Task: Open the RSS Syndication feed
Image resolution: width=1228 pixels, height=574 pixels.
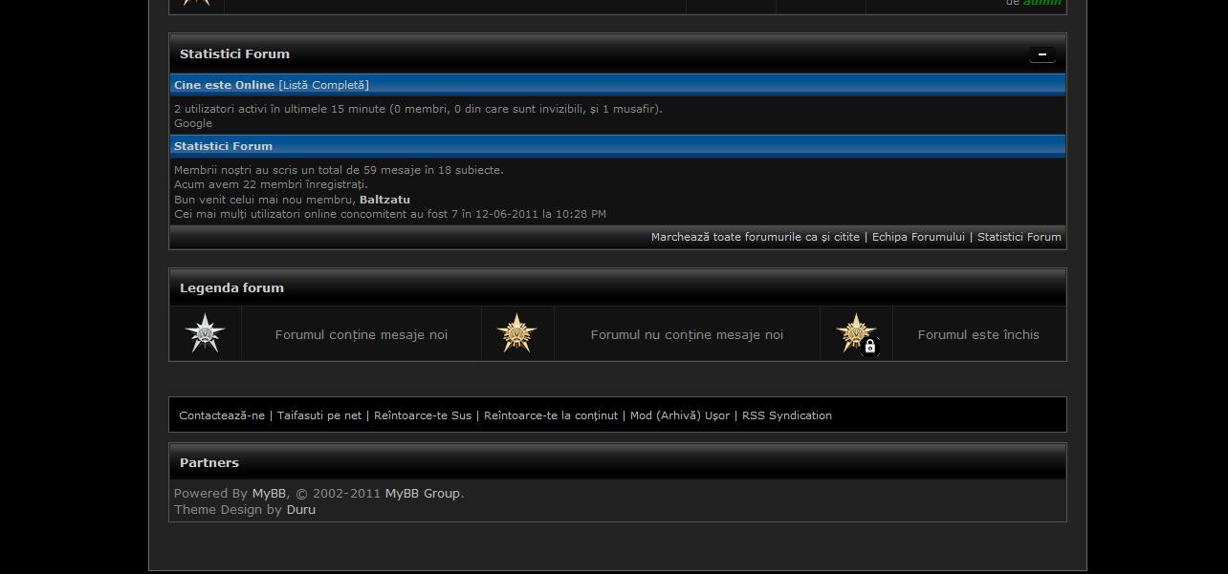Action: [x=786, y=415]
